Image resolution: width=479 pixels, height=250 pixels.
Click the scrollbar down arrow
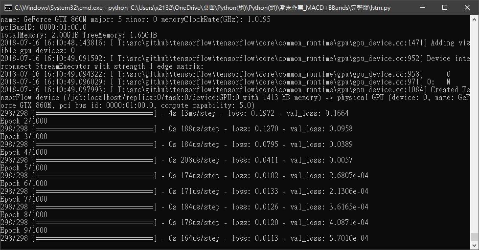474,245
